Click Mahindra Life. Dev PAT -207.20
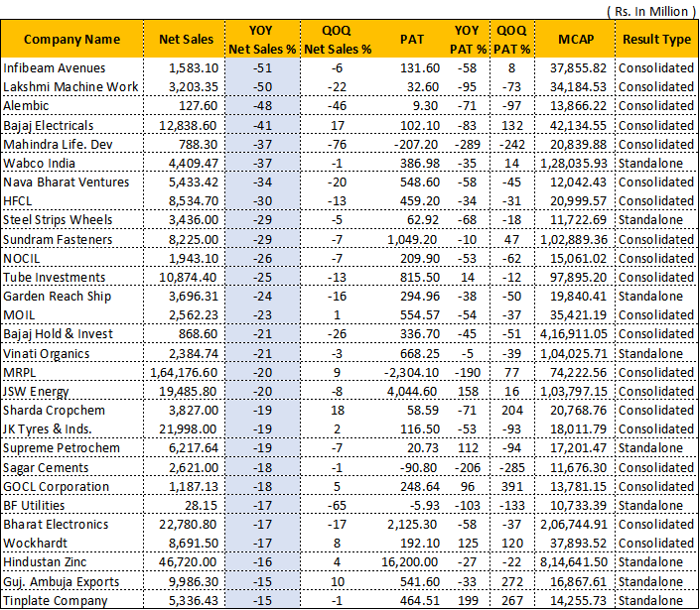 click(x=416, y=145)
